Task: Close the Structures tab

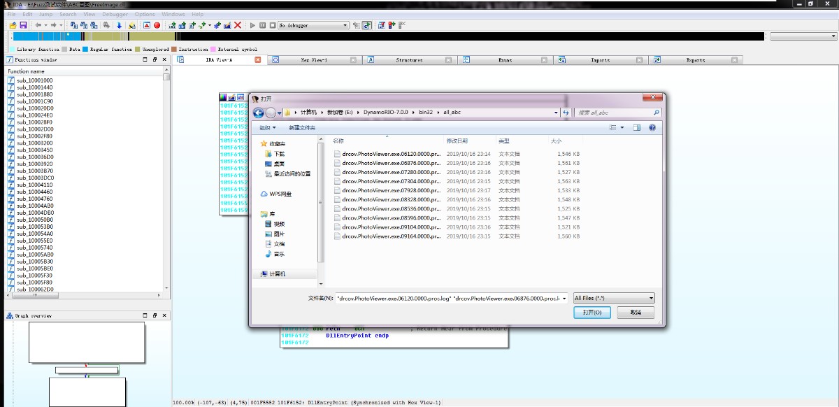Action: 447,60
